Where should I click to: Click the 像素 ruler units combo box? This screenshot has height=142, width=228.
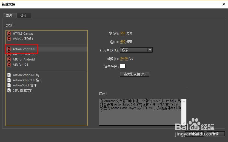(x=136, y=50)
